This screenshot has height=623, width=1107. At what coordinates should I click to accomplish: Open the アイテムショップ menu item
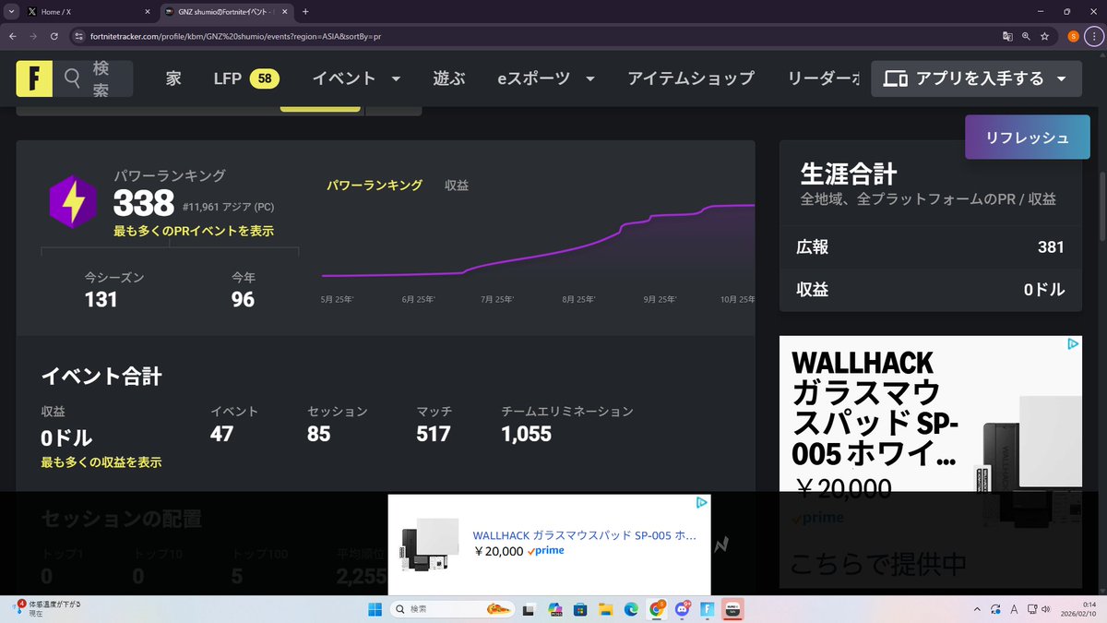coord(691,78)
